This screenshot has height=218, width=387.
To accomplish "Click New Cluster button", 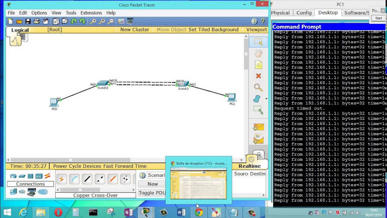I will pyautogui.click(x=135, y=29).
